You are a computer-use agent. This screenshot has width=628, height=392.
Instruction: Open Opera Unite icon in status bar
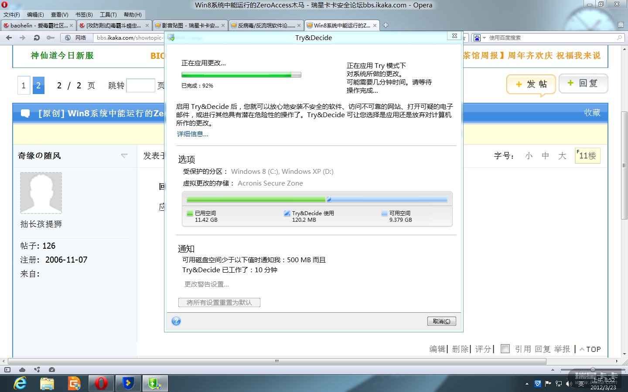pyautogui.click(x=37, y=370)
